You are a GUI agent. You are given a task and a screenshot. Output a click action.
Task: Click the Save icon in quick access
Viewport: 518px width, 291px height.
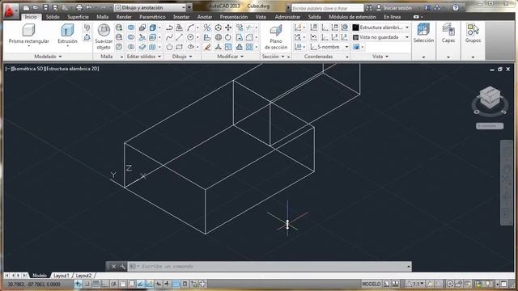click(x=45, y=7)
